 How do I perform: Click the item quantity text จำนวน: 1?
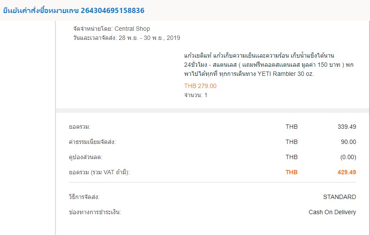(x=196, y=95)
